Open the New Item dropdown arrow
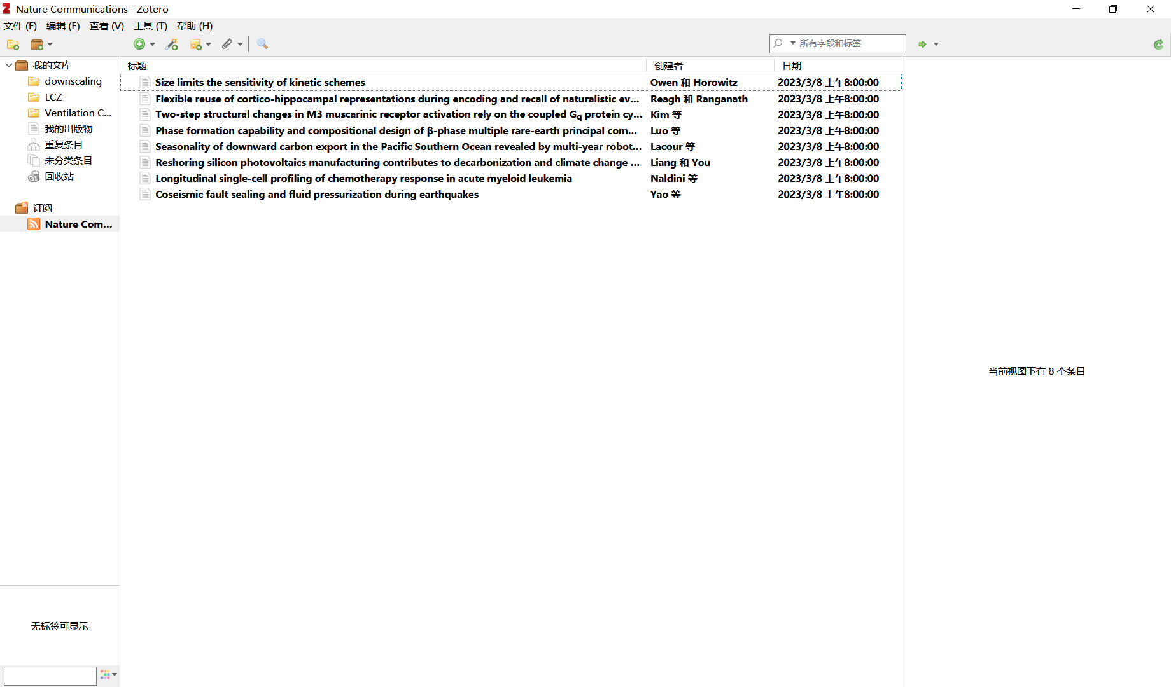 152,45
